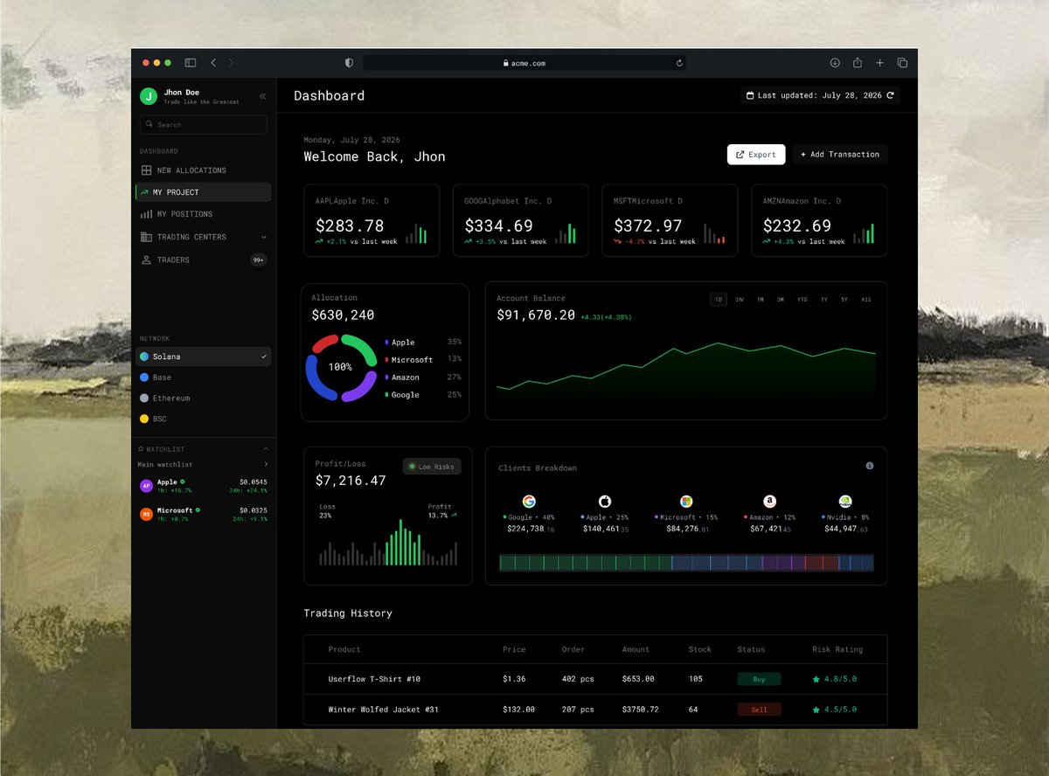Click Userflow T-Shirt #10 product row
Screen dimensions: 1049x776
click(x=595, y=679)
